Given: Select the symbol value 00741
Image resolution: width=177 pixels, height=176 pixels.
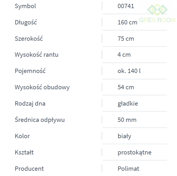Looking at the screenshot, I should (x=126, y=6).
